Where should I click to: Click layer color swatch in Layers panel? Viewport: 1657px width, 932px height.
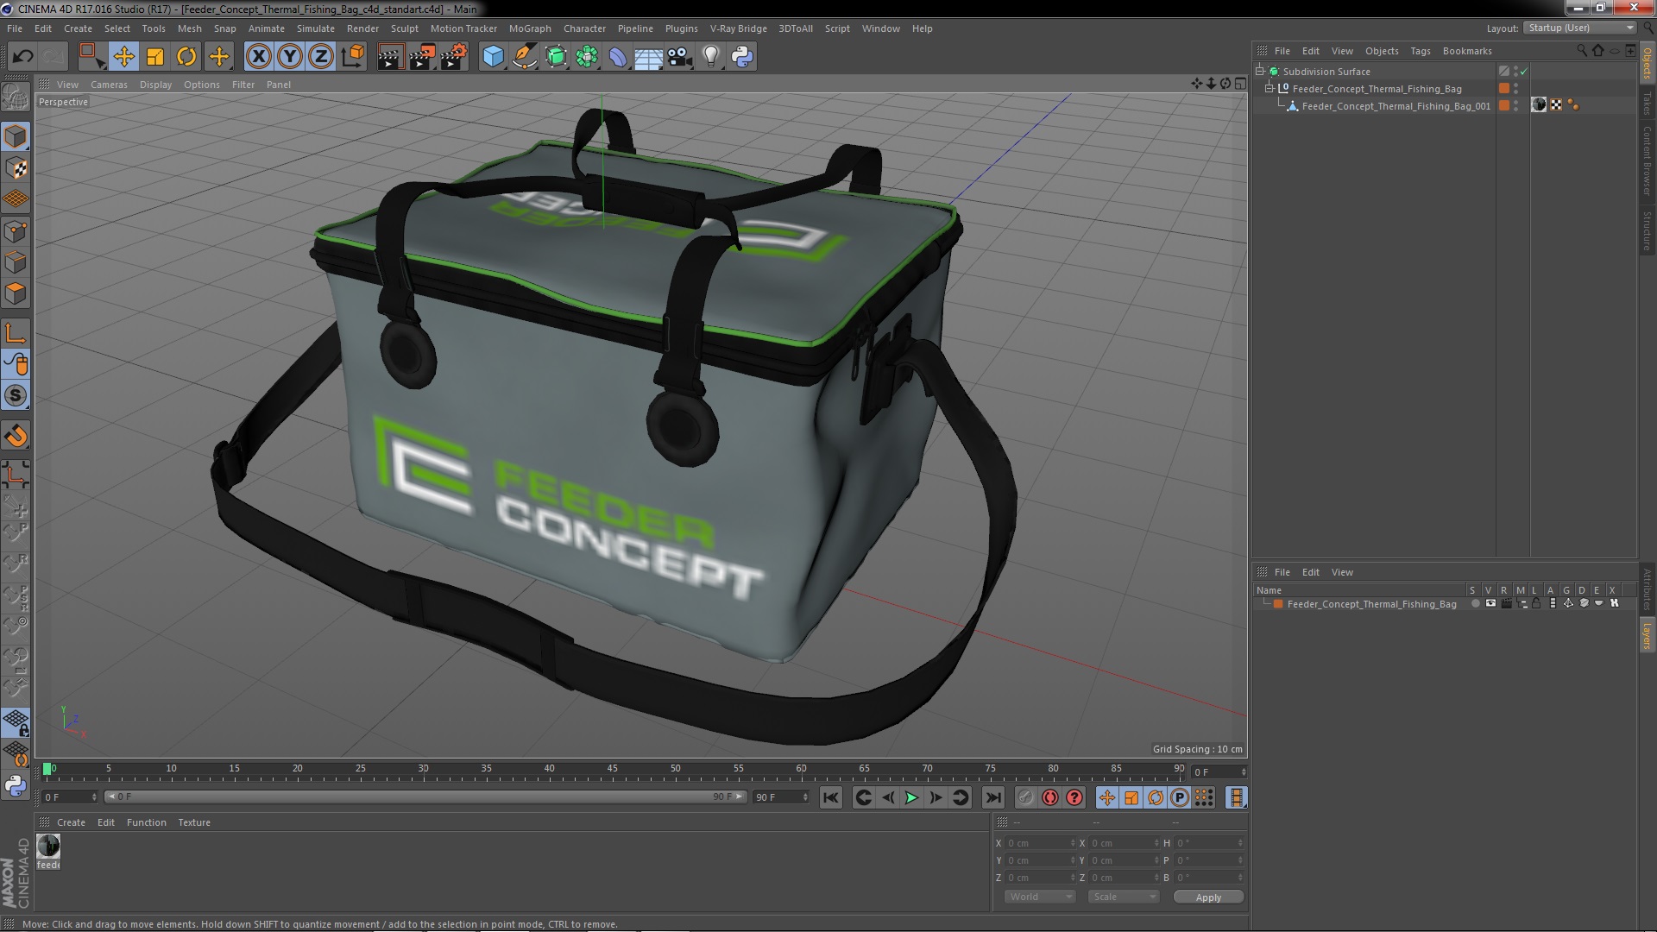[1278, 604]
